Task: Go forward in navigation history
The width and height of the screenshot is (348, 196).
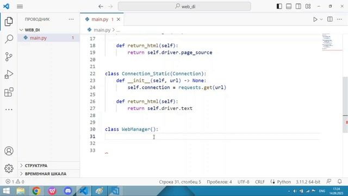Action: [110, 7]
